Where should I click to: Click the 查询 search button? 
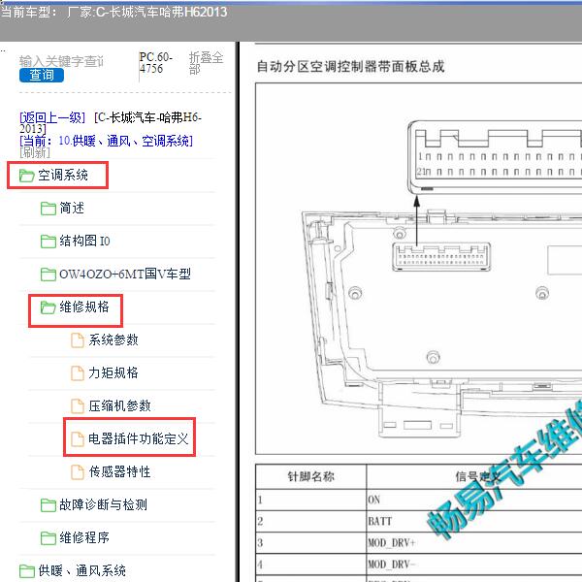point(42,76)
